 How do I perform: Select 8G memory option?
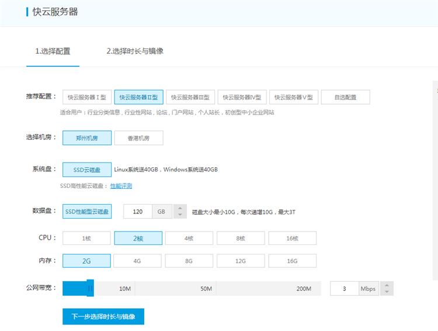189,261
